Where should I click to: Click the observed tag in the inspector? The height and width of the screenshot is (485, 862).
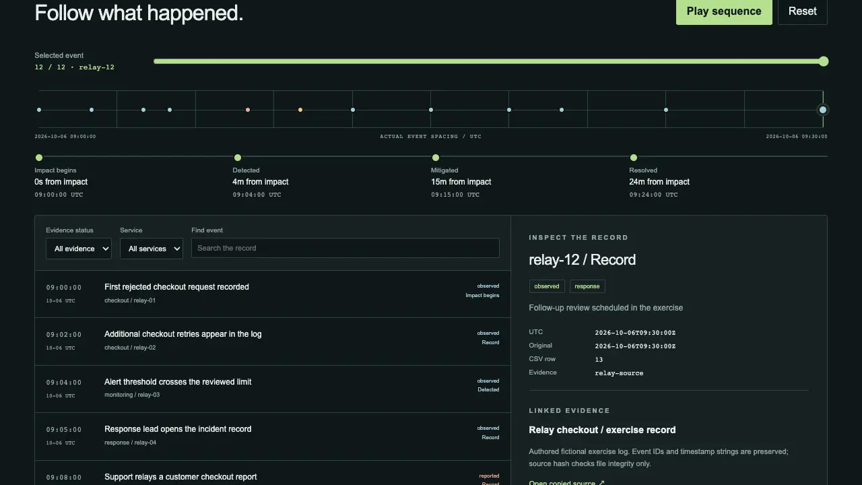[x=547, y=286]
